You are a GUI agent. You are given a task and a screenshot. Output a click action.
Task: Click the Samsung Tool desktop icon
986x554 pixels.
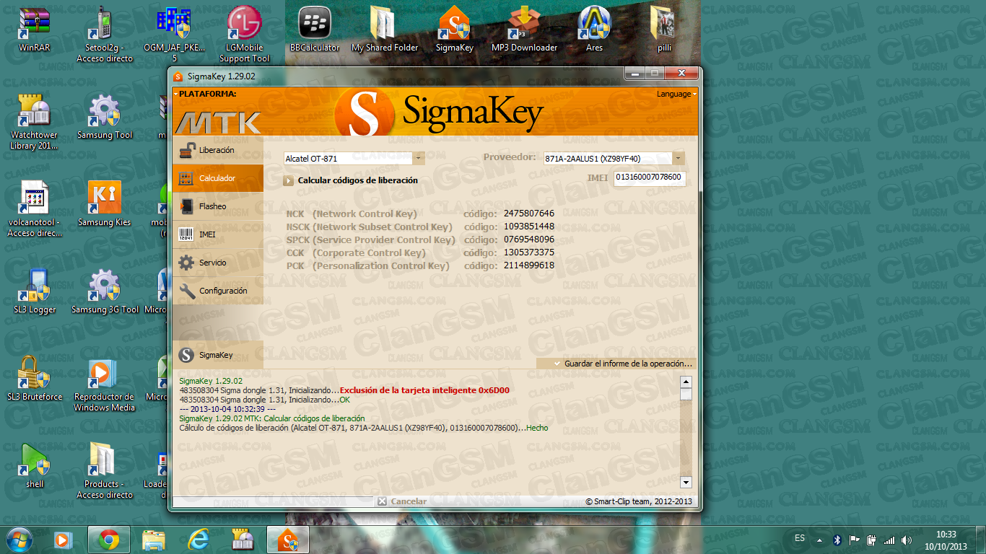click(x=105, y=117)
